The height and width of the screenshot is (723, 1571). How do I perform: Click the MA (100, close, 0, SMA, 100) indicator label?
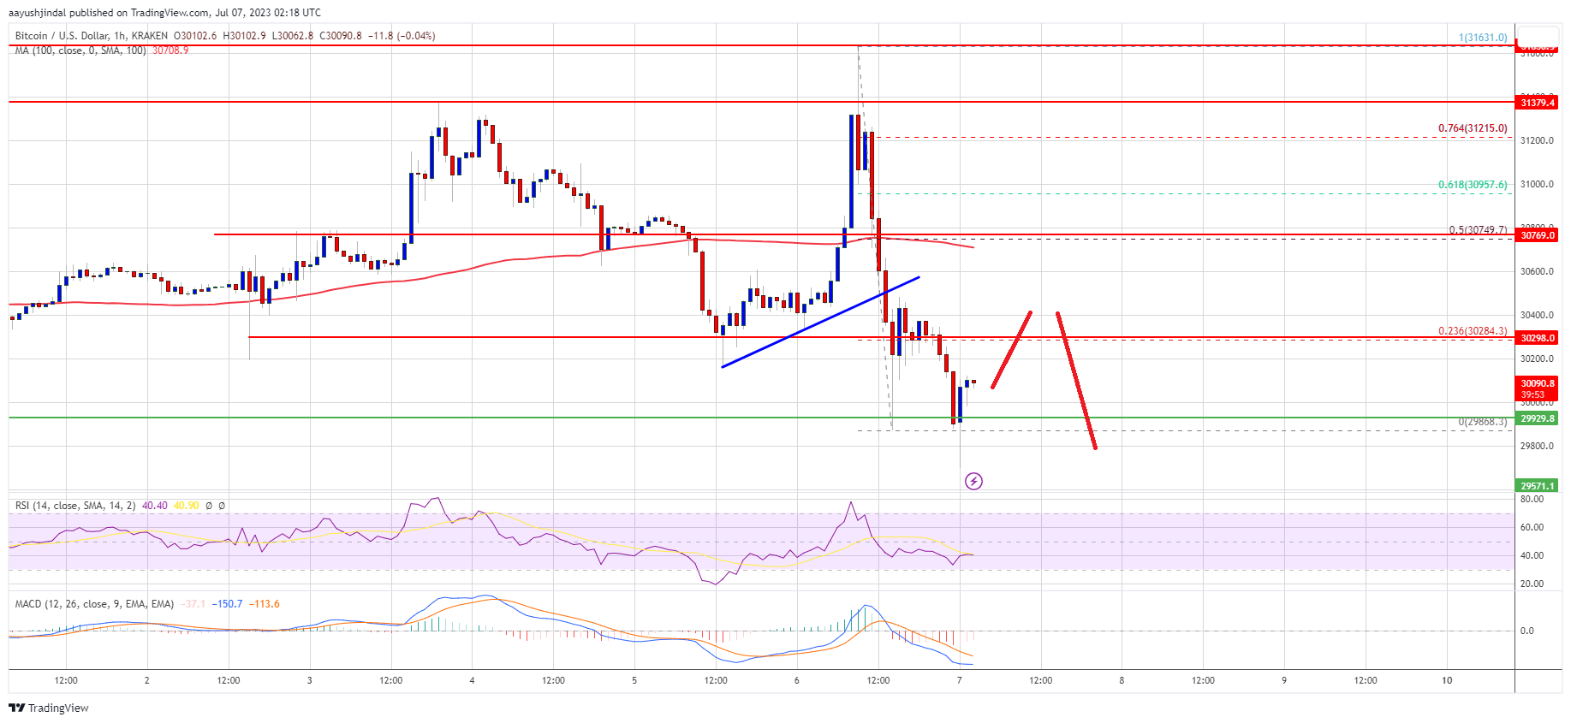point(80,50)
